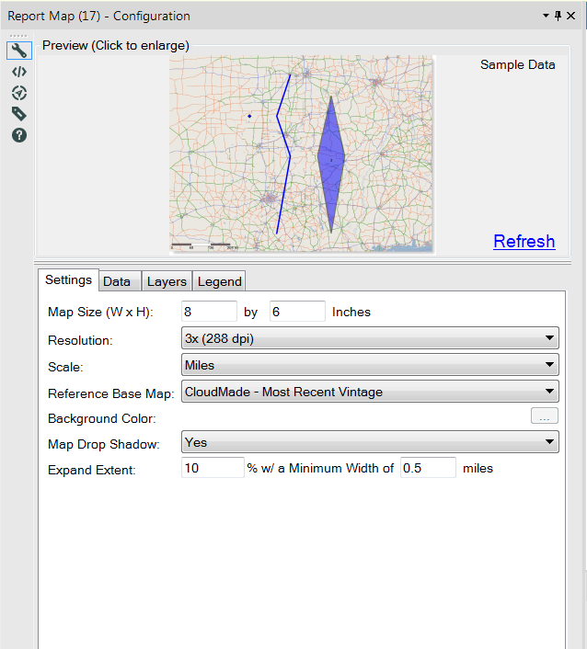Close the Configuration panel
Screen dimensions: 587x649
570,16
